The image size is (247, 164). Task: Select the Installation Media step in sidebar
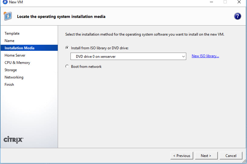pos(19,48)
